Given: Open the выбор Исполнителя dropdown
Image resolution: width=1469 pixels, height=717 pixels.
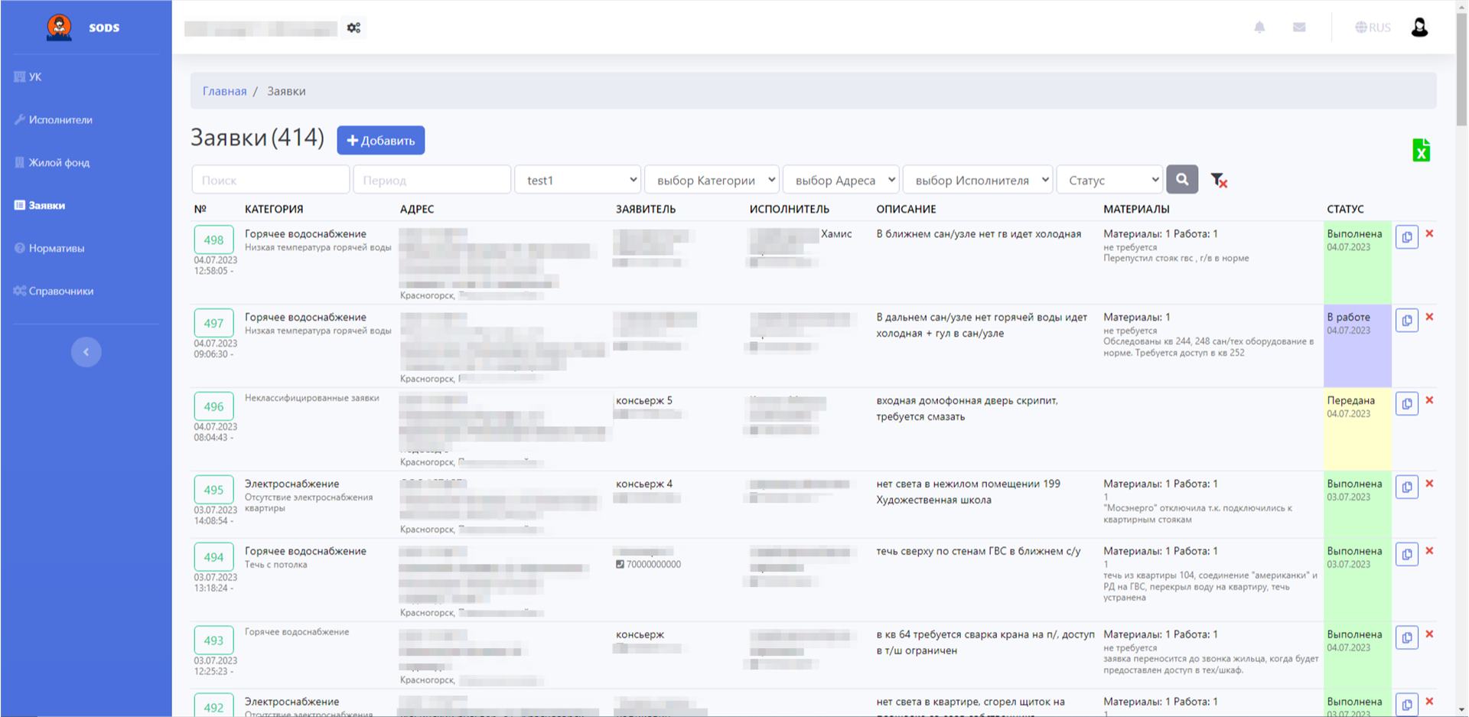Looking at the screenshot, I should [x=978, y=180].
